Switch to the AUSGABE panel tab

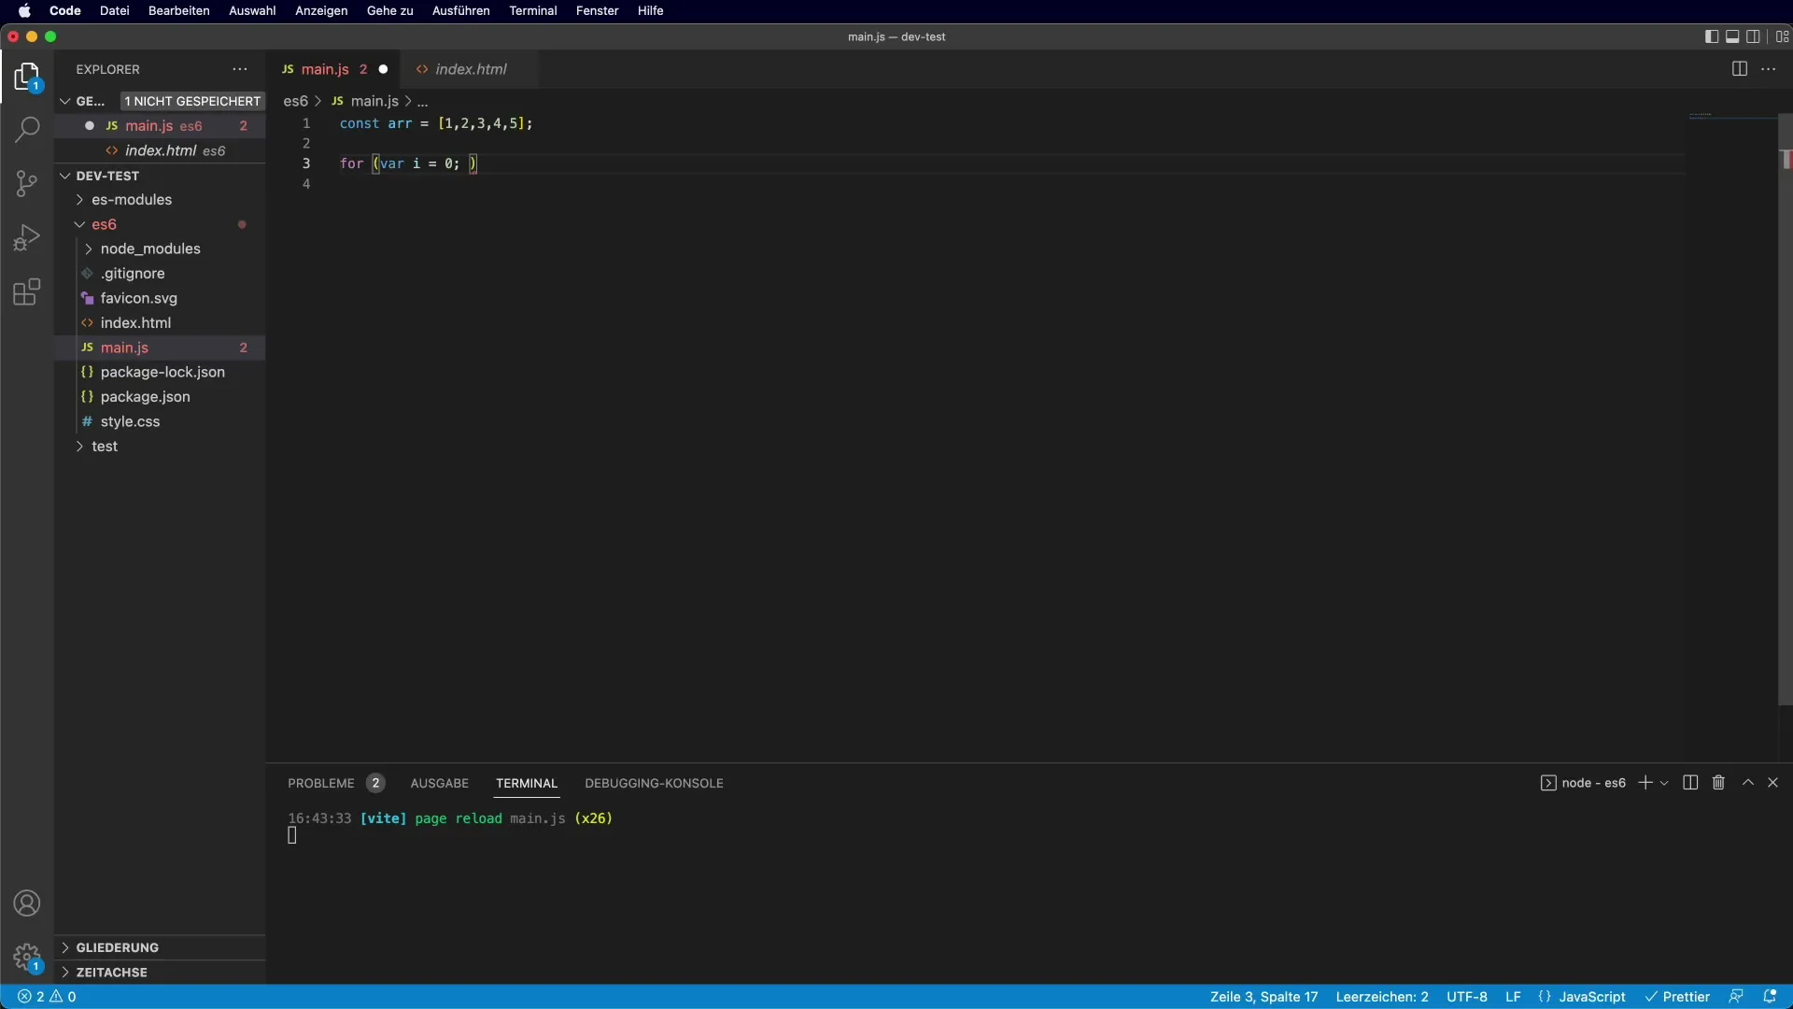tap(439, 783)
